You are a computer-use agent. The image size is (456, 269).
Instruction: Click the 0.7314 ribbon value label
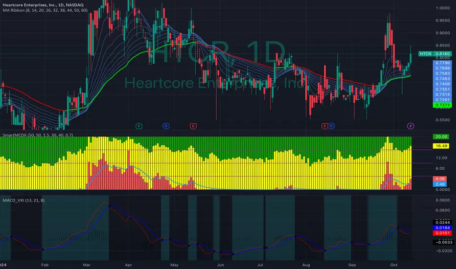[442, 94]
